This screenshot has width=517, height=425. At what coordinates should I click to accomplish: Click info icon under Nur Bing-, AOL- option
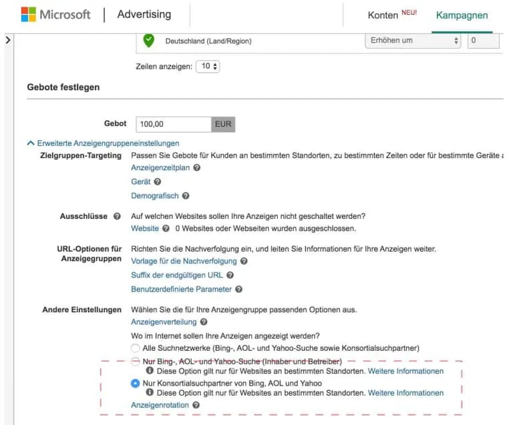click(x=150, y=371)
